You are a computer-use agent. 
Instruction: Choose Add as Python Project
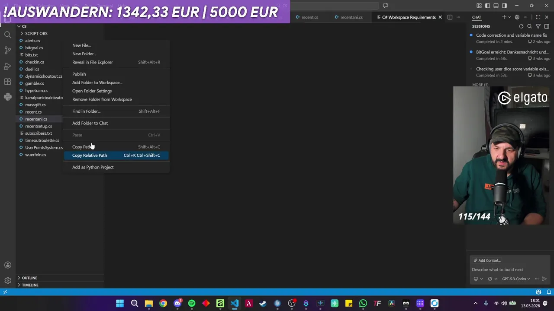click(x=116, y=167)
